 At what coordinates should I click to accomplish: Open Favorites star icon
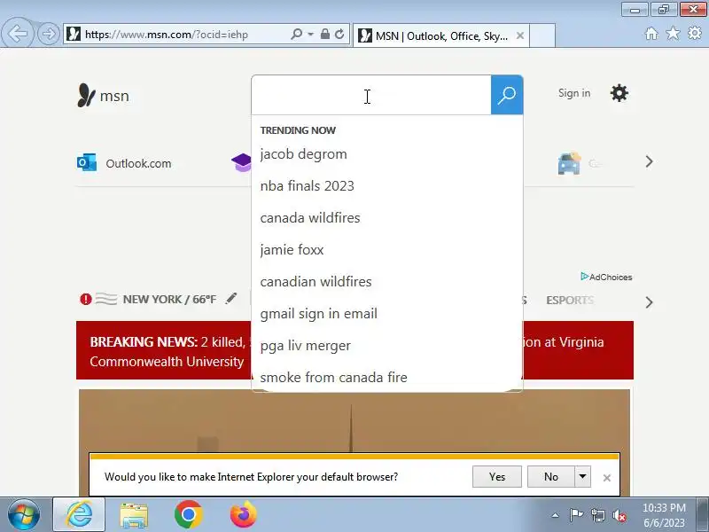(x=673, y=33)
